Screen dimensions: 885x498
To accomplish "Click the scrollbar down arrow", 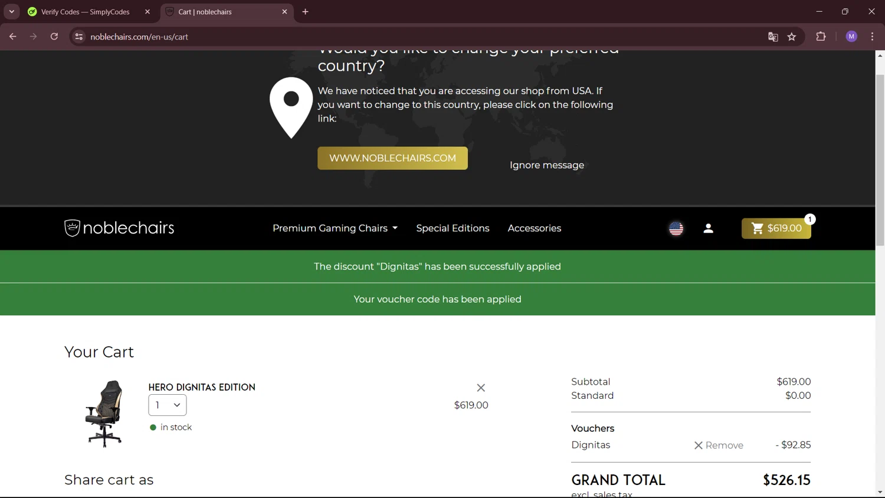I will [880, 492].
